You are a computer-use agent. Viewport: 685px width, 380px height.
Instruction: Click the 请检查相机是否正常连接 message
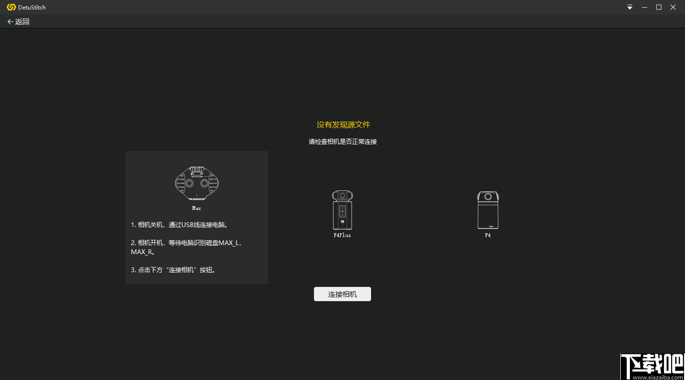(x=343, y=142)
